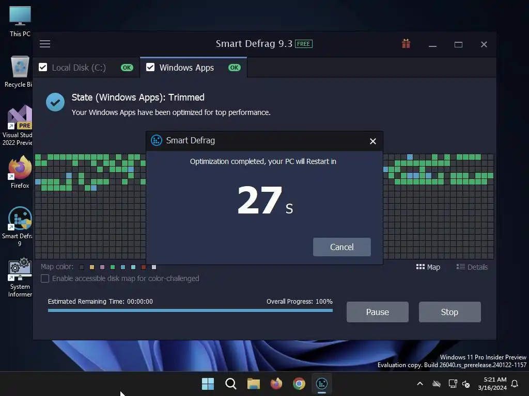The image size is (529, 396).
Task: Switch to Map view
Action: tap(428, 267)
